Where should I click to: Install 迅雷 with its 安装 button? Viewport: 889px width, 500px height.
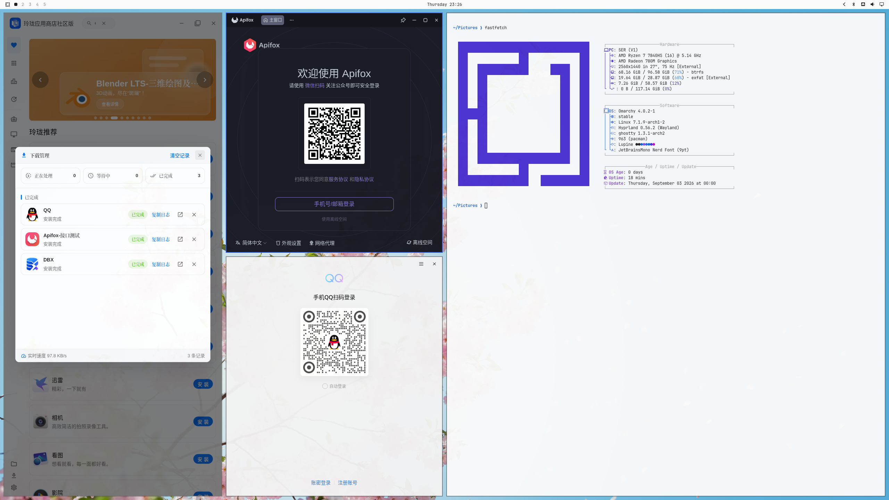coord(203,384)
